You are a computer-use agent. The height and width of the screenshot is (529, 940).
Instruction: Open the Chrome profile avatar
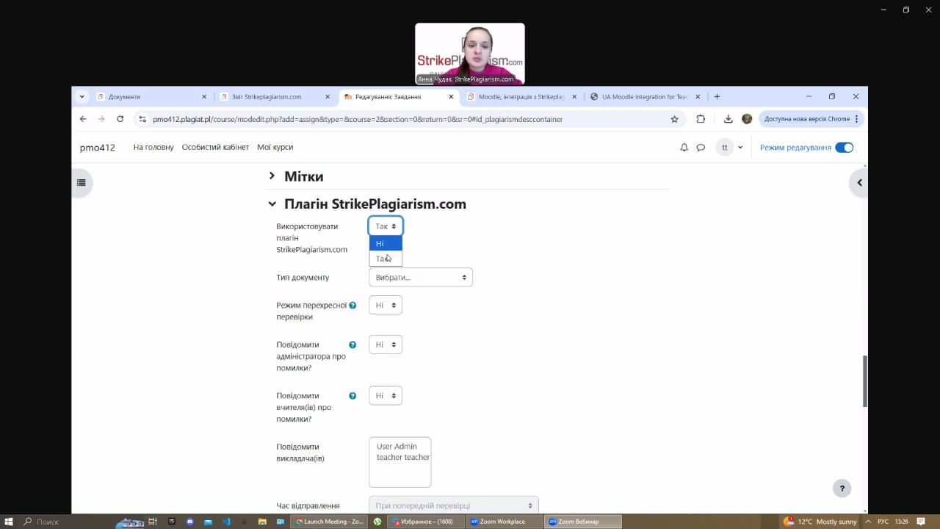pos(747,119)
